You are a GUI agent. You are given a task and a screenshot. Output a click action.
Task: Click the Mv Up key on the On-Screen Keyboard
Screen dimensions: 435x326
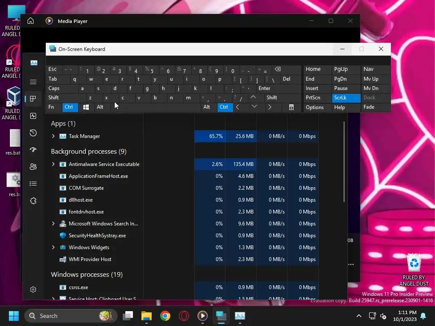coord(376,79)
